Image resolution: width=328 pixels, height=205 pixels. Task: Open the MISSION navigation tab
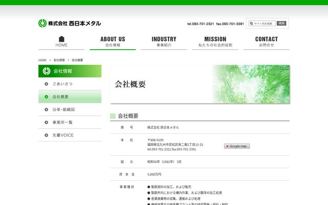point(215,42)
